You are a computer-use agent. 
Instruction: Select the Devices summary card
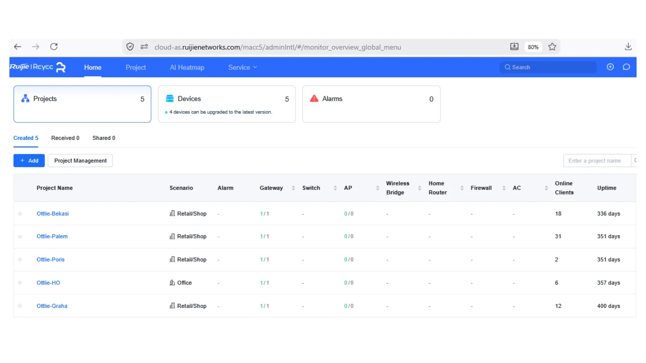227,104
